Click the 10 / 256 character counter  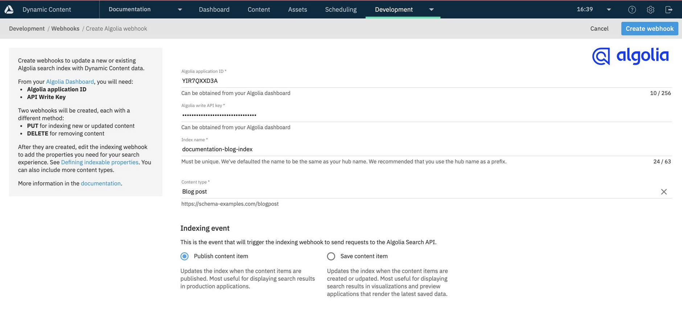pos(660,93)
